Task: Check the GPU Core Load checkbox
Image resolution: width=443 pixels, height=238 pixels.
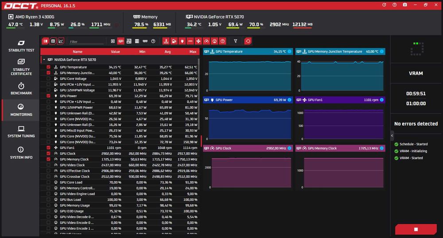Action: [x=48, y=182]
